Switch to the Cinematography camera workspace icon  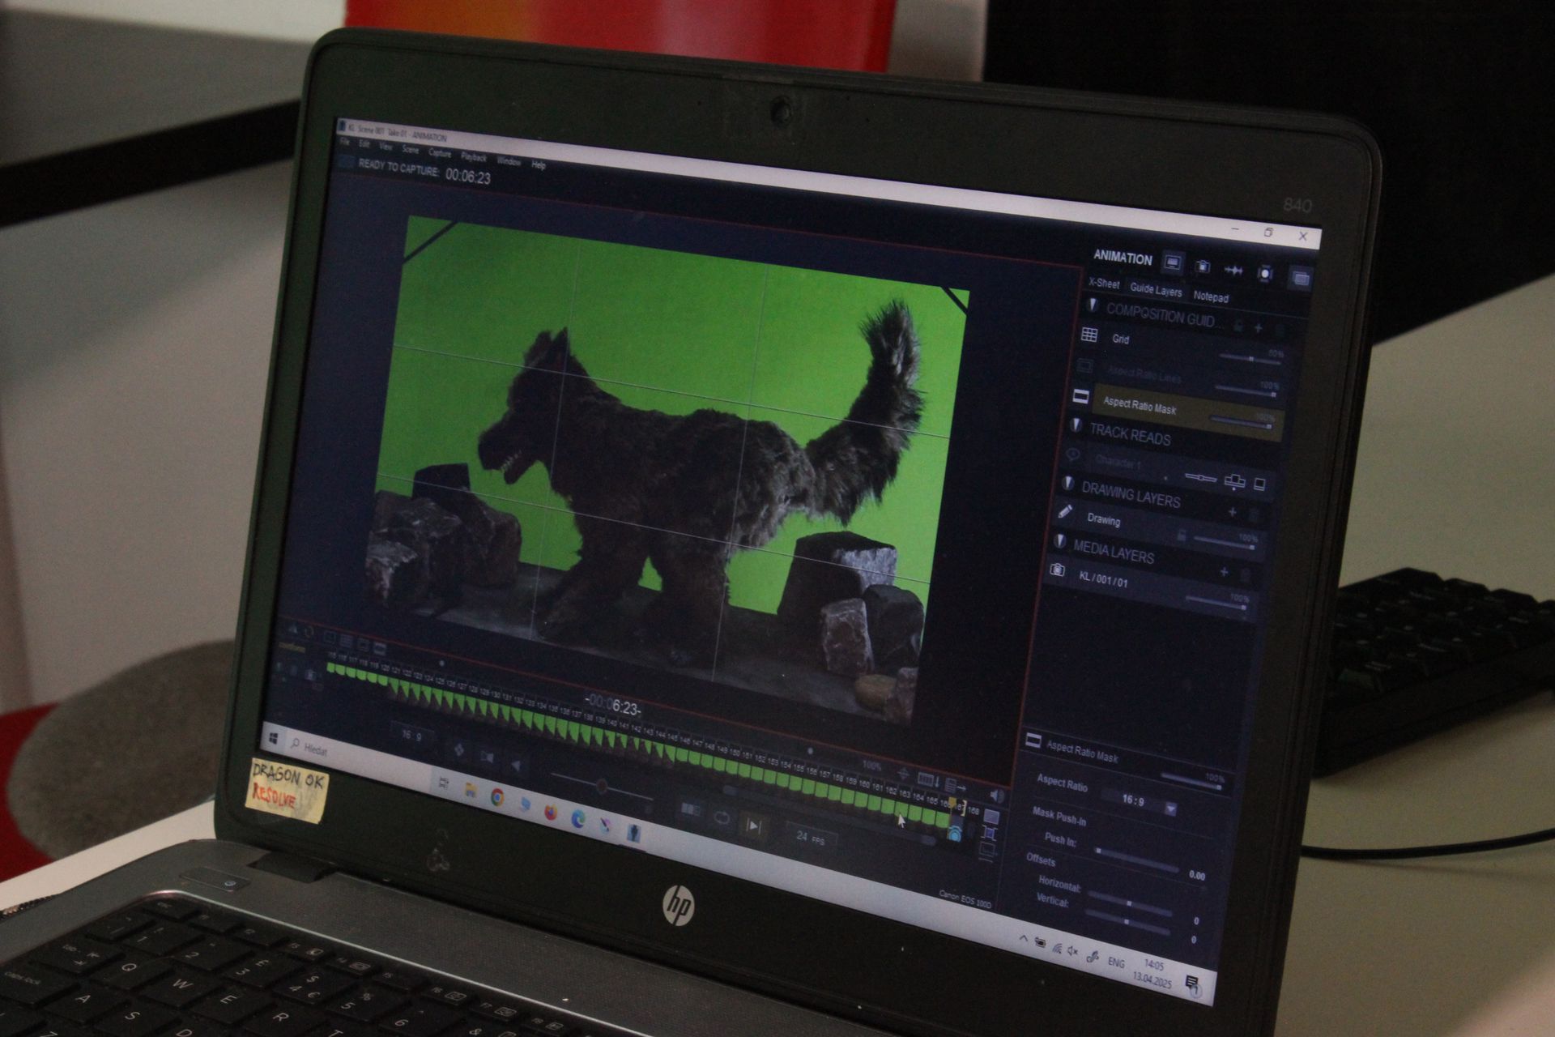click(x=1203, y=267)
